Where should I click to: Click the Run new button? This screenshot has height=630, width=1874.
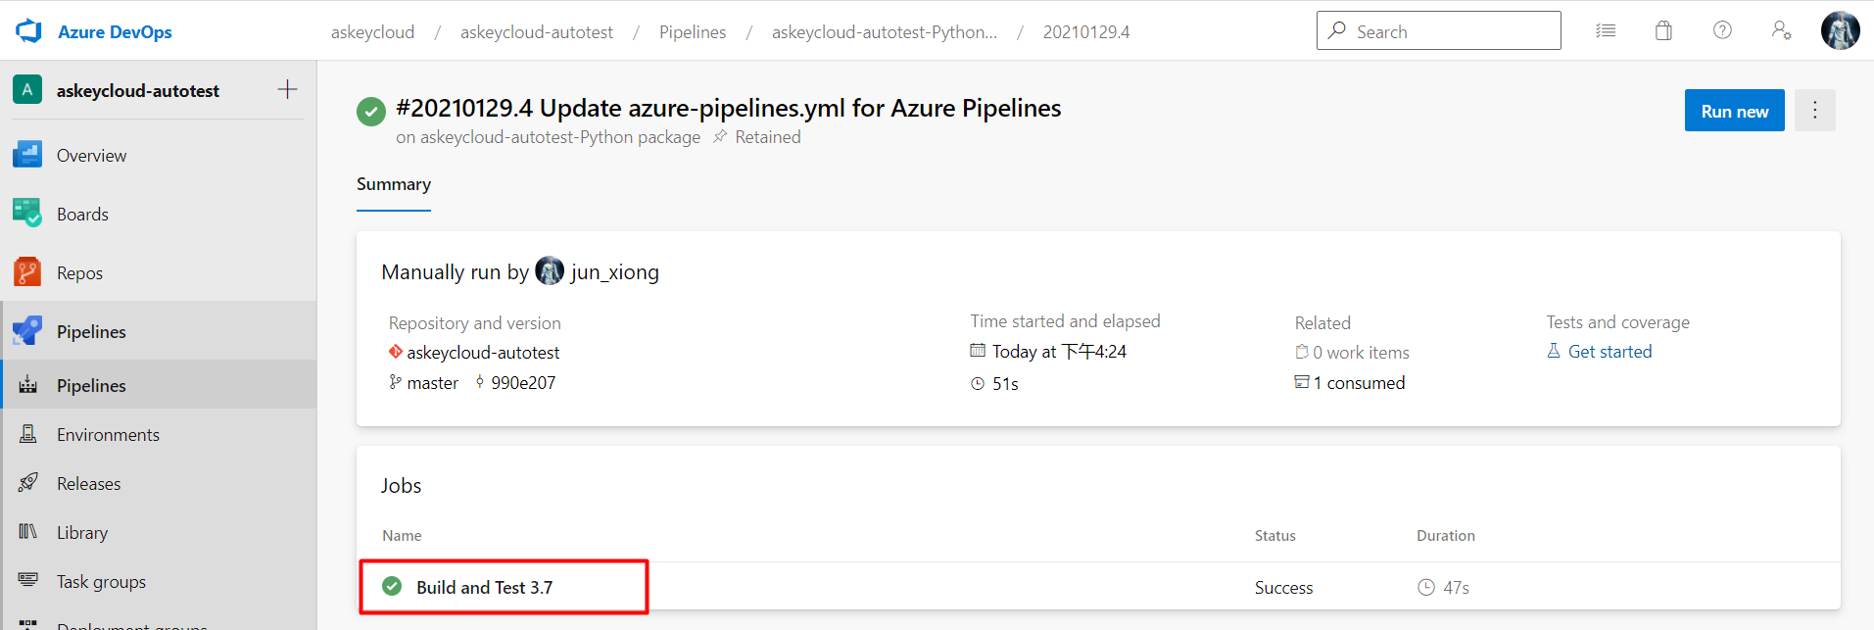[x=1734, y=111]
